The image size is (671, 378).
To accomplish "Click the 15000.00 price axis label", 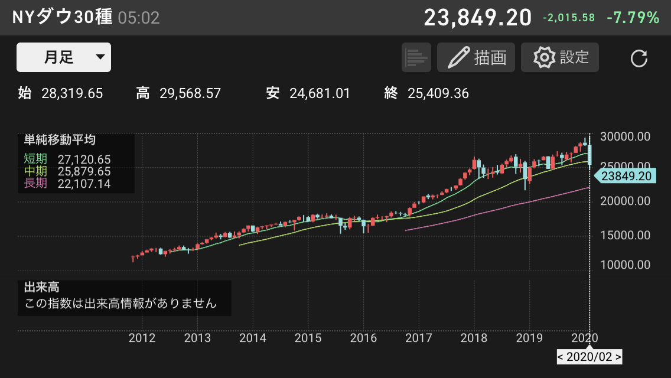I will pyautogui.click(x=625, y=235).
